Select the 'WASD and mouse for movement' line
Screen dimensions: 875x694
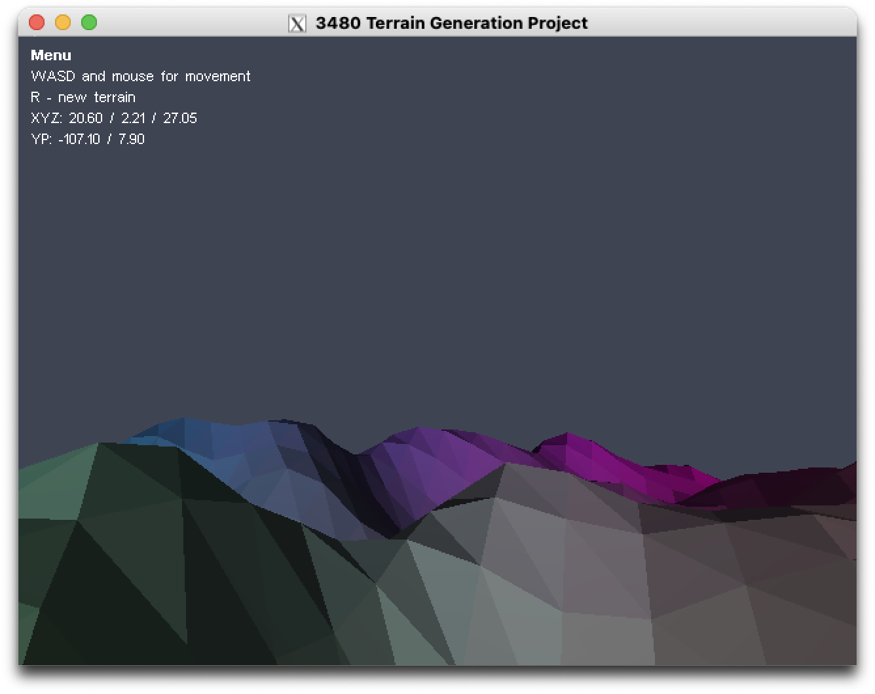click(140, 77)
